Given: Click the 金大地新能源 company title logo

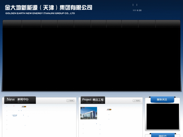Looking at the screenshot, I should (x=49, y=8).
